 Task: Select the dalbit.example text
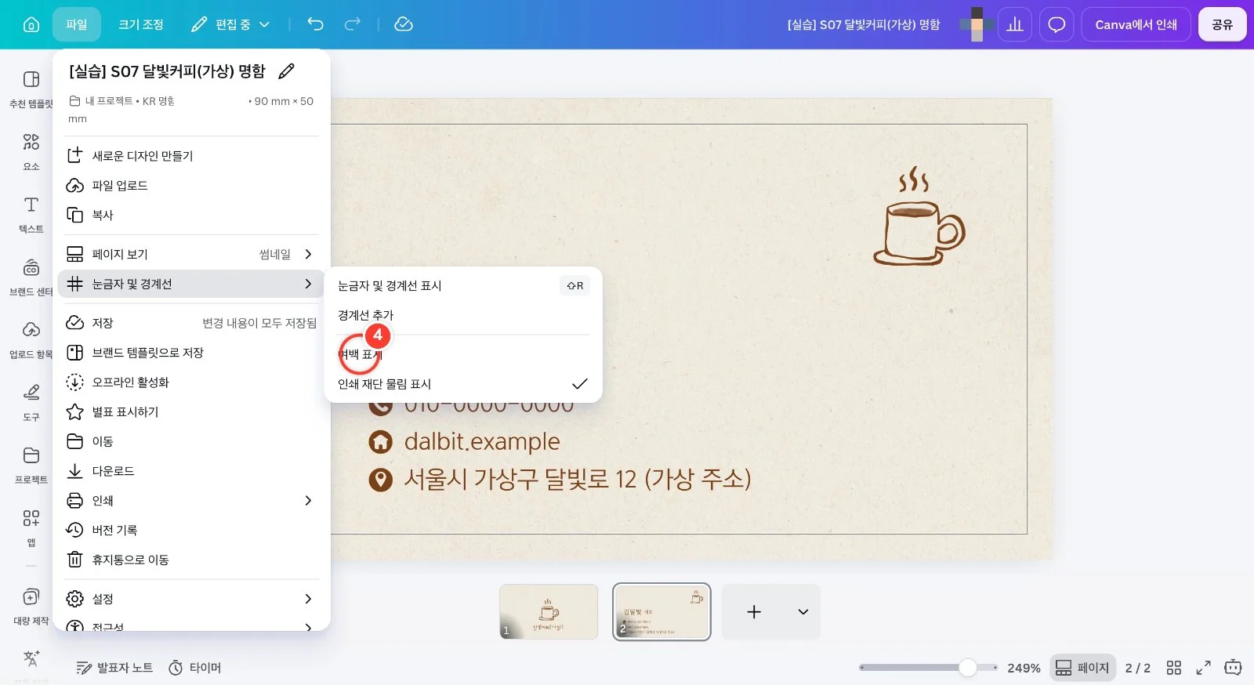click(x=482, y=441)
